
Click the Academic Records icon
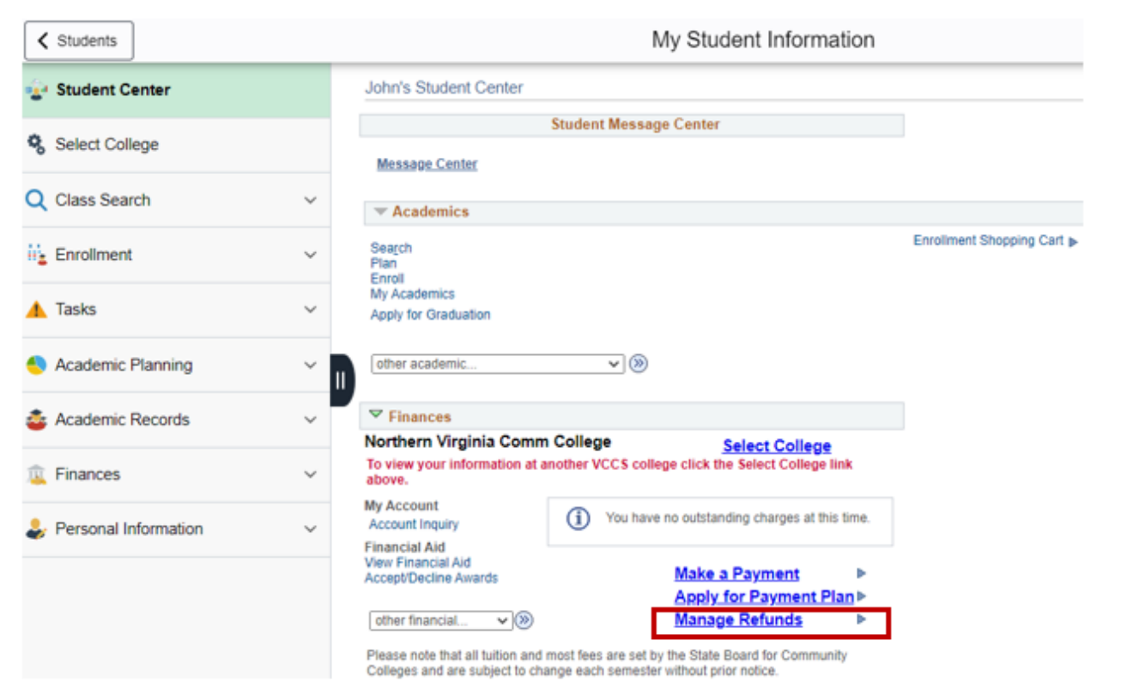36,419
